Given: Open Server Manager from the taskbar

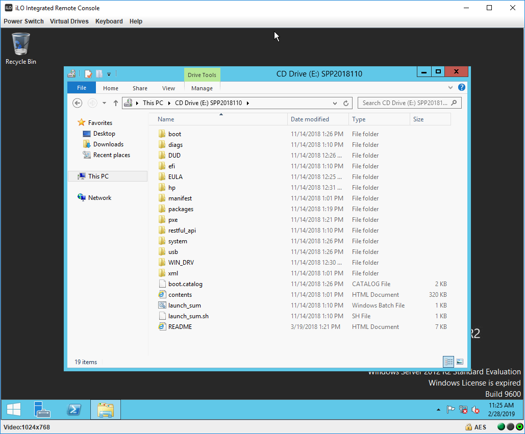Looking at the screenshot, I should coord(42,410).
